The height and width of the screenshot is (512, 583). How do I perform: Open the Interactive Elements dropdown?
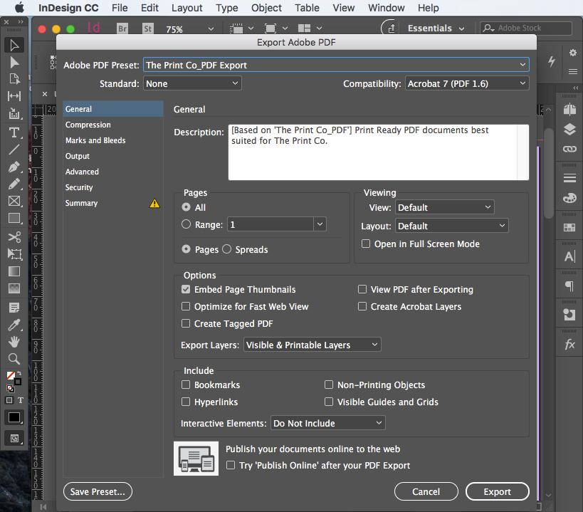point(327,422)
